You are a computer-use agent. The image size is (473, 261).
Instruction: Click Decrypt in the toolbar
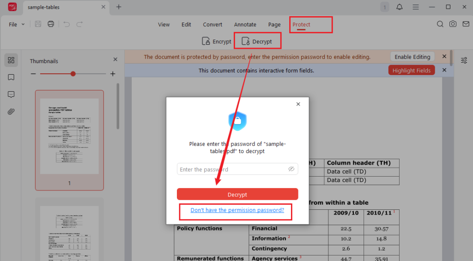257,41
